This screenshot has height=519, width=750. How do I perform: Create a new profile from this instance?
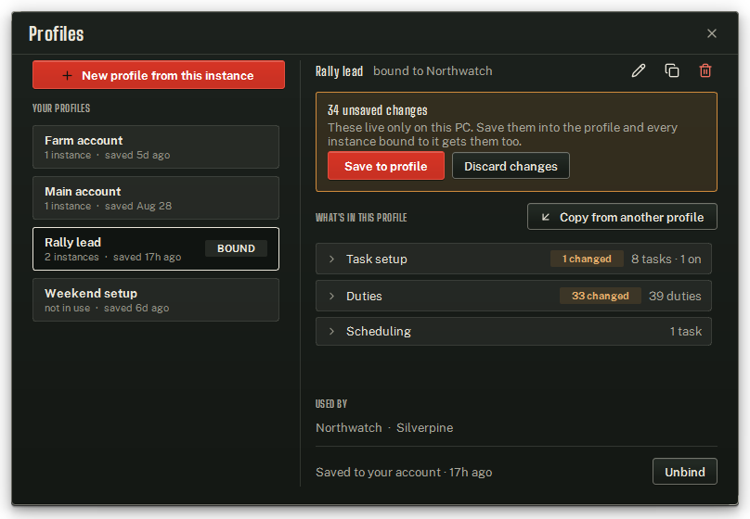pyautogui.click(x=159, y=75)
